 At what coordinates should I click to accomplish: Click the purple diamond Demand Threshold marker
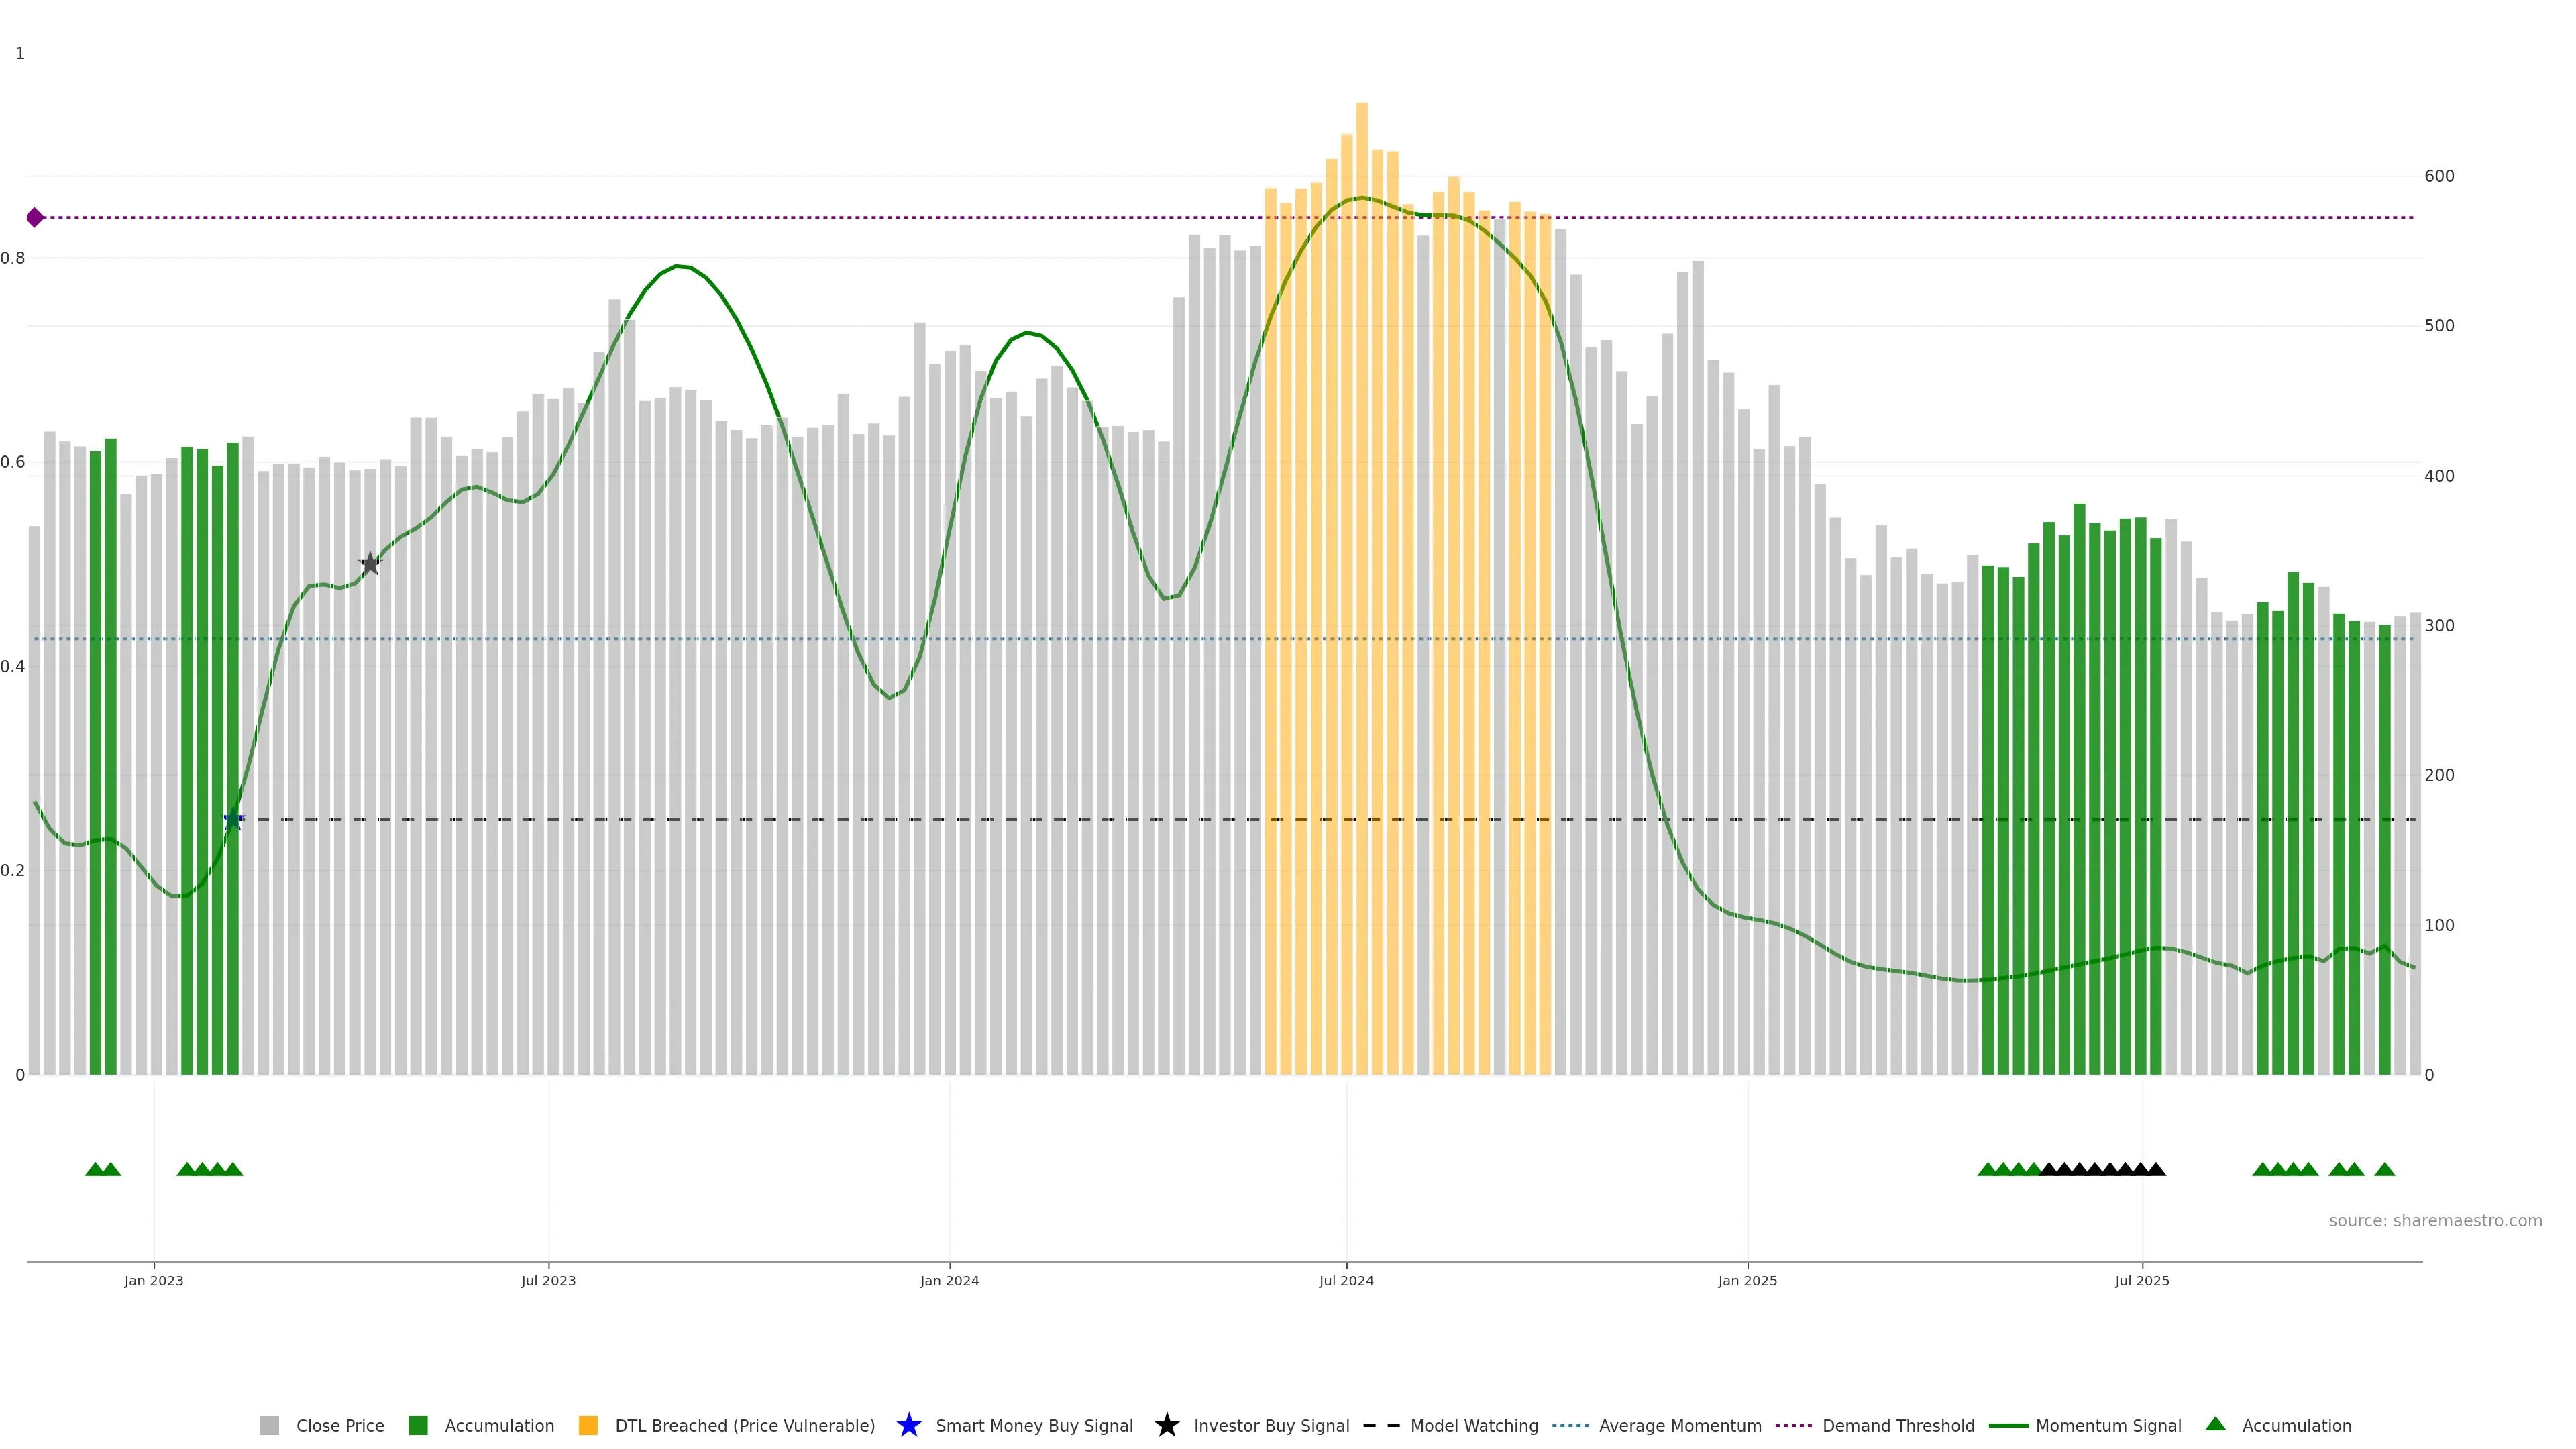pyautogui.click(x=35, y=217)
